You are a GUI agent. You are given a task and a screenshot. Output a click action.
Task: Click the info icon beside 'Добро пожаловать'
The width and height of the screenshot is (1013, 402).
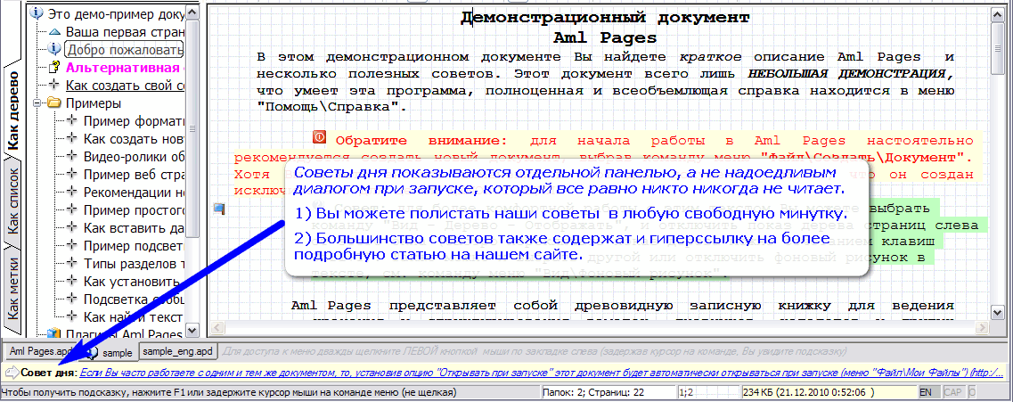click(55, 49)
